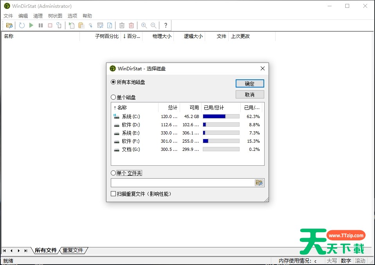Sort main list by 逻辑大小 column
The width and height of the screenshot is (375, 265).
coord(189,36)
